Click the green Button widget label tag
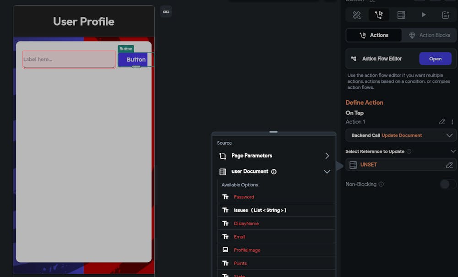 coord(126,49)
